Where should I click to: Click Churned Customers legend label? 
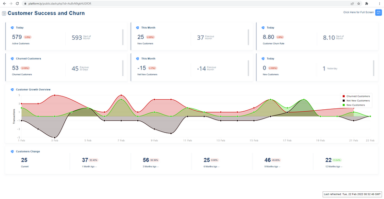pos(358,96)
